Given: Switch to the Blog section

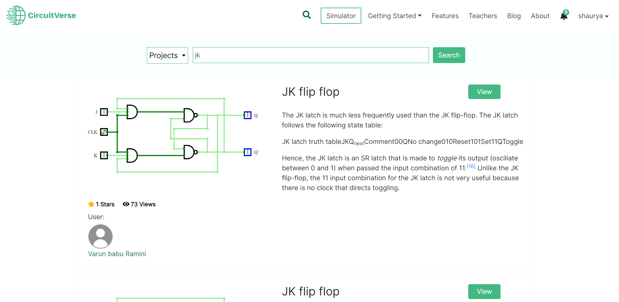Looking at the screenshot, I should [514, 16].
